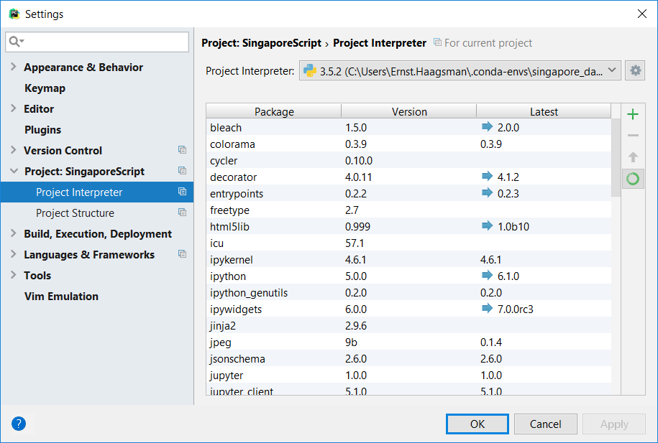The height and width of the screenshot is (443, 658).
Task: Click the copy icon beside Project Structure
Action: (x=182, y=213)
